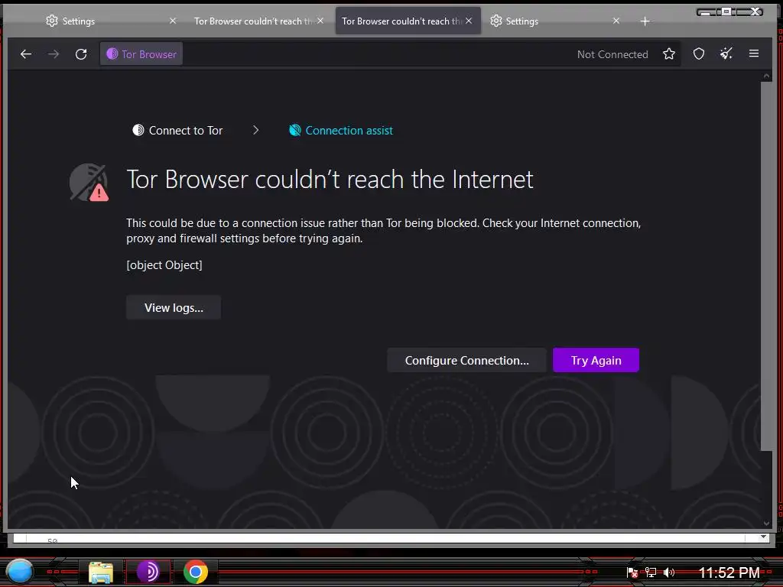This screenshot has height=587, width=783.
Task: Click the Not Connected status label
Action: [612, 54]
